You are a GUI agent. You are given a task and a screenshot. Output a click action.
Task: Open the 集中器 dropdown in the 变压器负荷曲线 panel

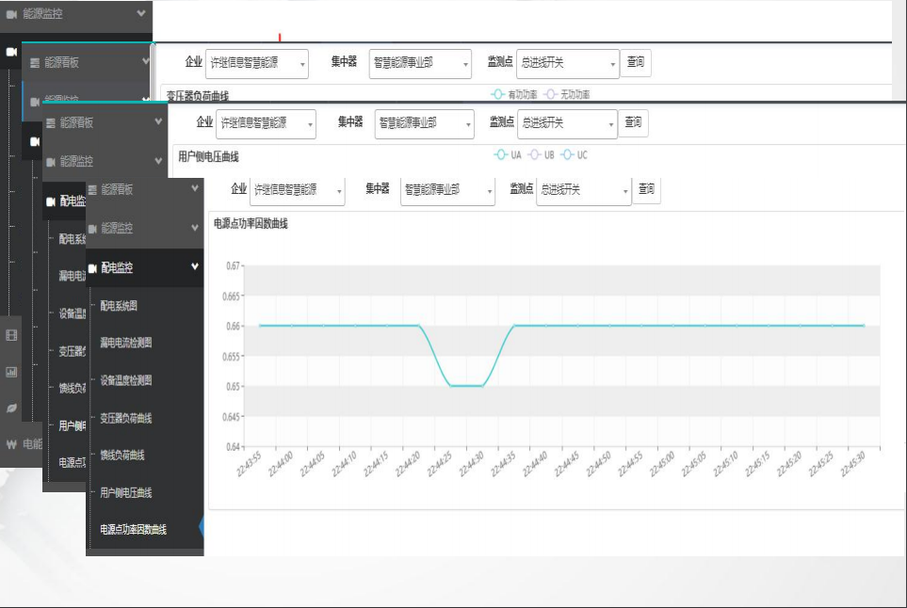click(x=420, y=63)
